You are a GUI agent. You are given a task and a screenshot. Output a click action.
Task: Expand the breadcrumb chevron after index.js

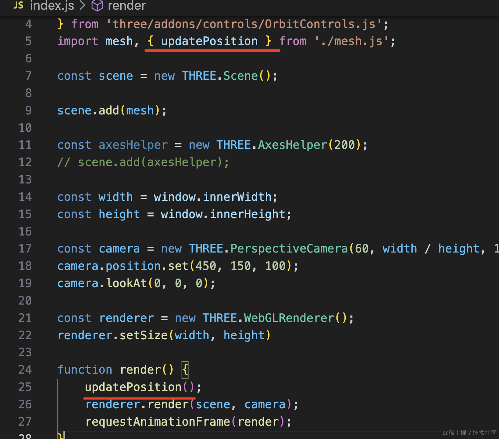pos(83,5)
